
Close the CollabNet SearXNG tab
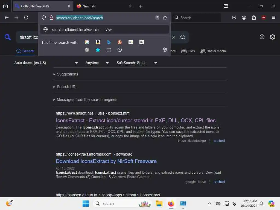pyautogui.click(x=69, y=6)
